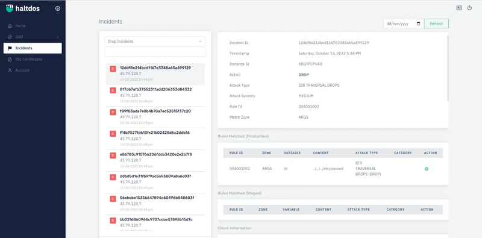Viewport: 482px width, 238px height.
Task: Select incident 56ebcbe15356647894c60496b840603f
Action: pos(155,204)
